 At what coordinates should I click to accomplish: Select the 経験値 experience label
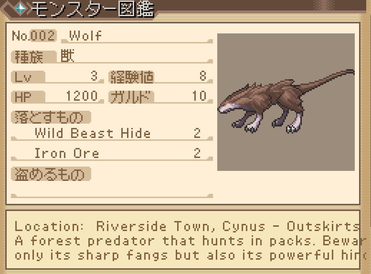coord(131,77)
